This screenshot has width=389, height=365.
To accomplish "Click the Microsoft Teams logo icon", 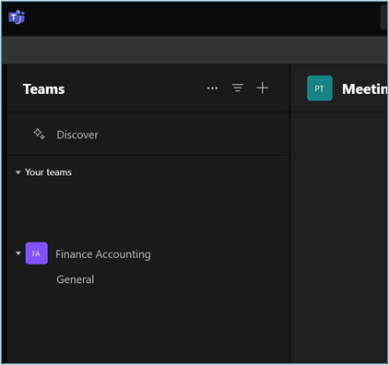I will (17, 18).
